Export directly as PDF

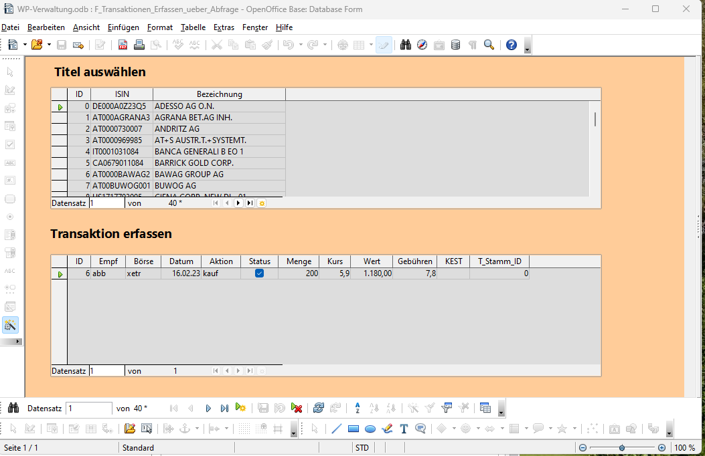(123, 45)
